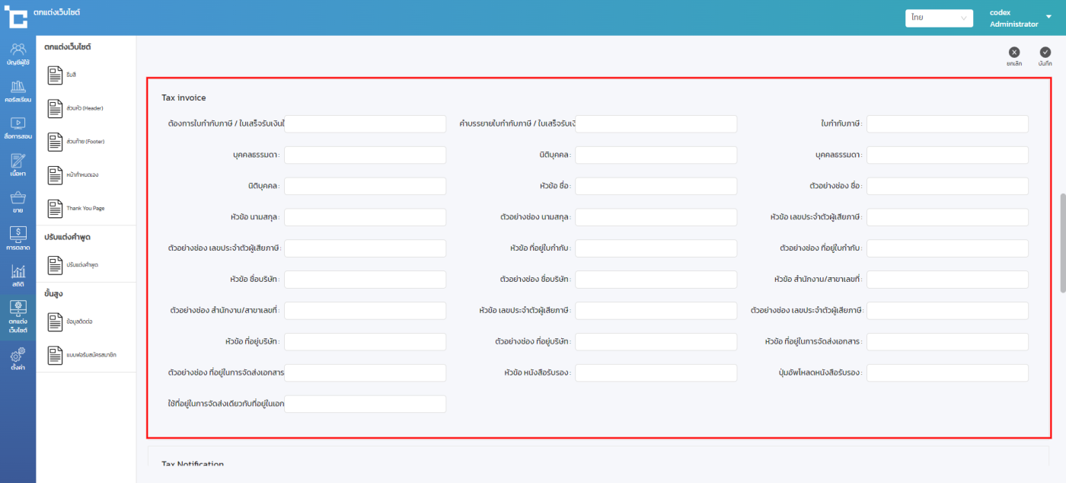Click the บันทึก (save) checkmark icon
1066x483 pixels.
pyautogui.click(x=1045, y=53)
